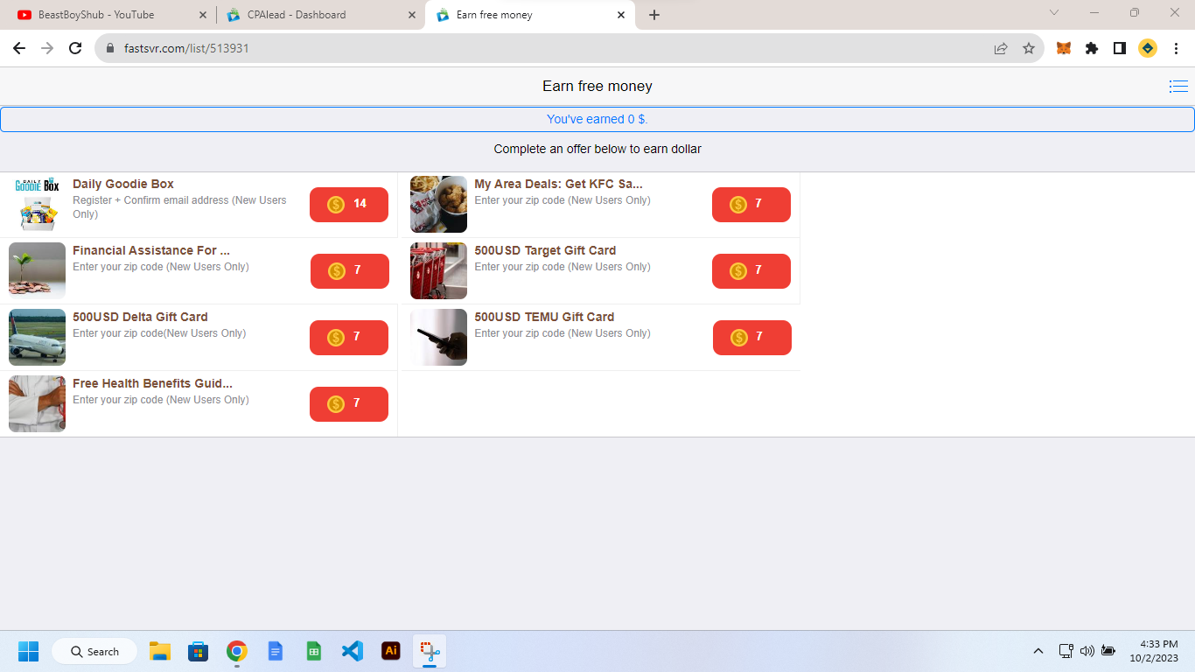The width and height of the screenshot is (1195, 672).
Task: Open the 500USD Target Gift Card offer
Action: [x=545, y=251]
